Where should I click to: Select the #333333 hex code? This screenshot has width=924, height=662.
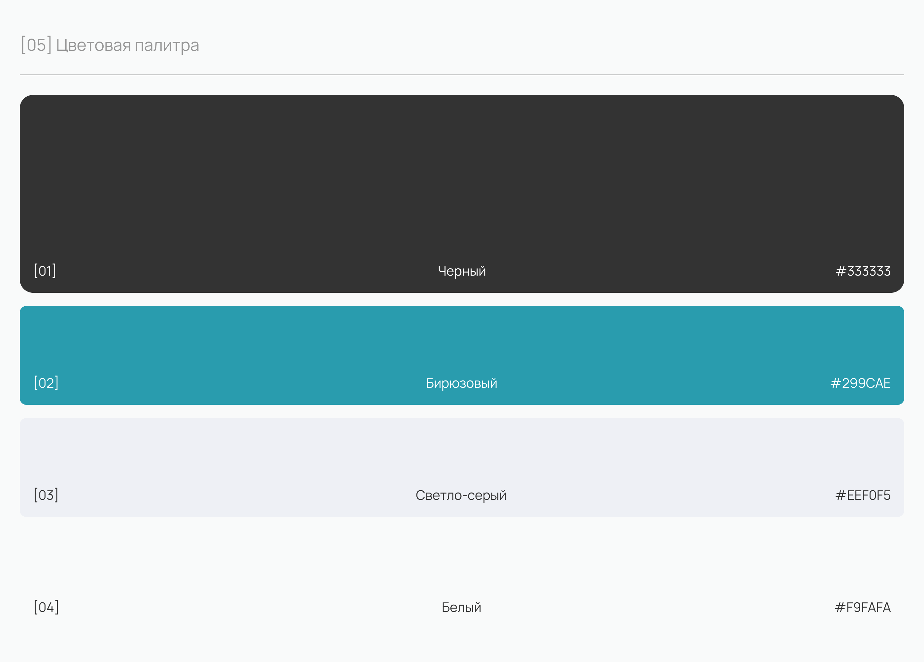point(863,271)
